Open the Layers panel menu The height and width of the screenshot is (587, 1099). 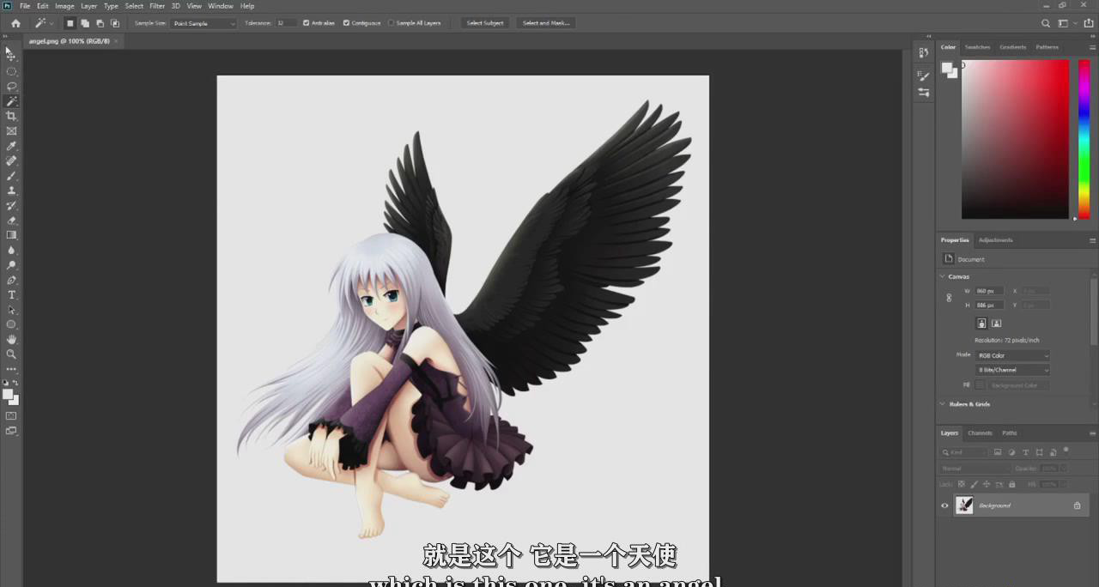click(x=1092, y=433)
